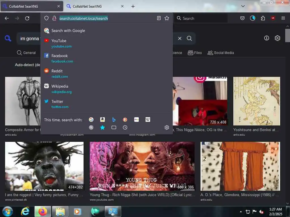Open the blue circular toolbar extension icon
Screen dimensions: 290x217
click(x=252, y=18)
